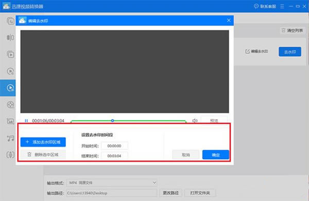The height and width of the screenshot is (201, 309).
Task: Click the blue 去水印 button
Action: pos(290,52)
